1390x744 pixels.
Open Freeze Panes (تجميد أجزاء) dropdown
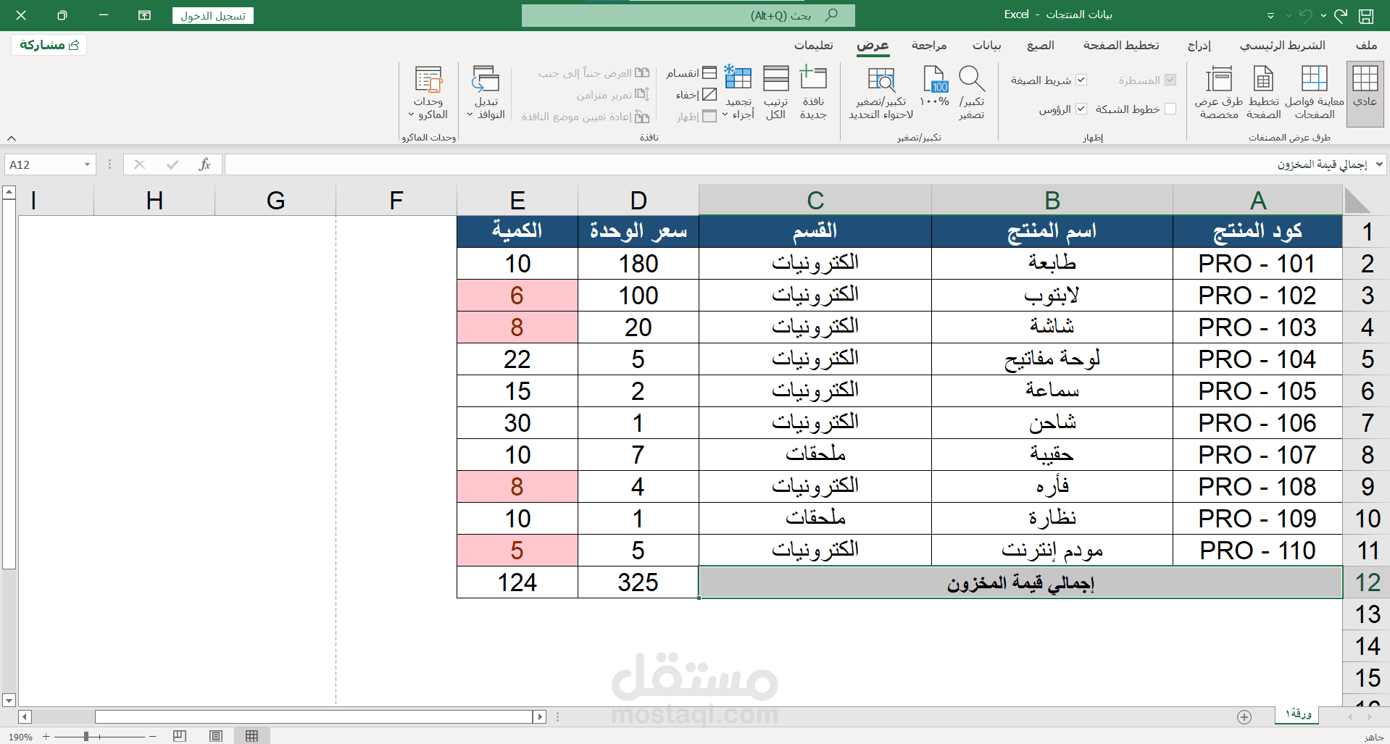tap(738, 93)
